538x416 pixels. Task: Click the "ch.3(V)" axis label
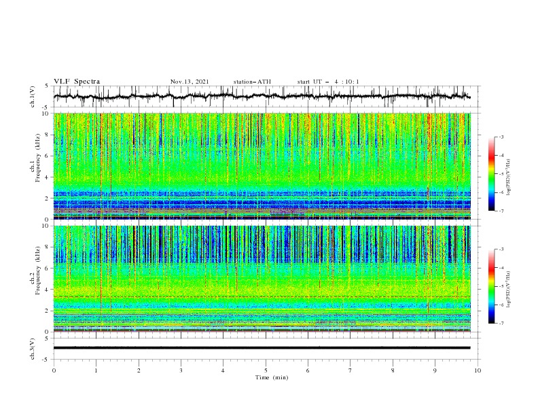tap(33, 349)
